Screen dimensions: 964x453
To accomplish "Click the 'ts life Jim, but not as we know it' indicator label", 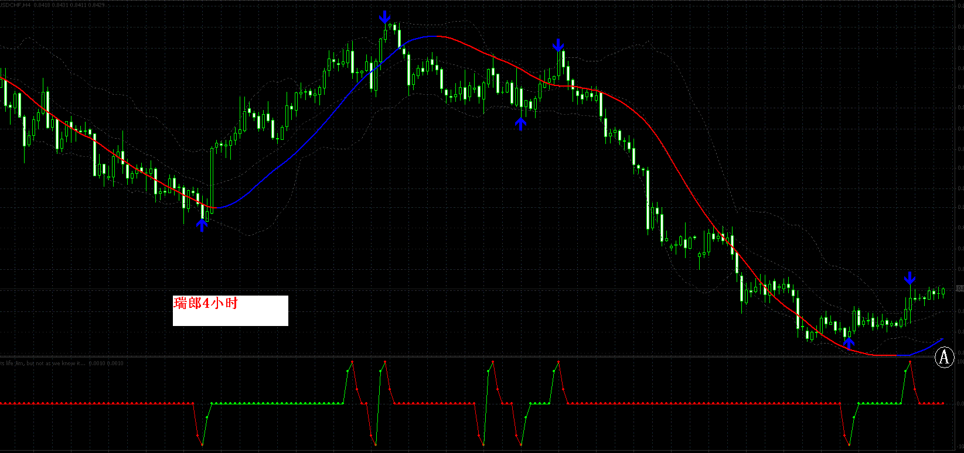I will pyautogui.click(x=43, y=363).
